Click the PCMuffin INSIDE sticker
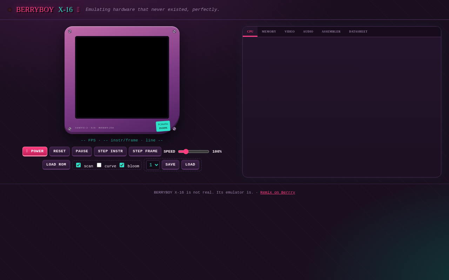Image resolution: width=449 pixels, height=280 pixels. coord(163,126)
